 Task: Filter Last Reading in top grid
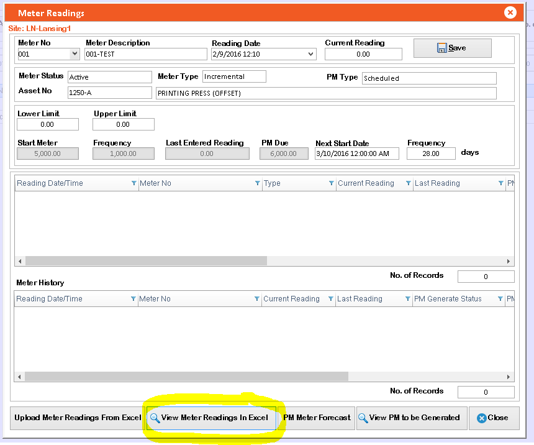click(500, 183)
